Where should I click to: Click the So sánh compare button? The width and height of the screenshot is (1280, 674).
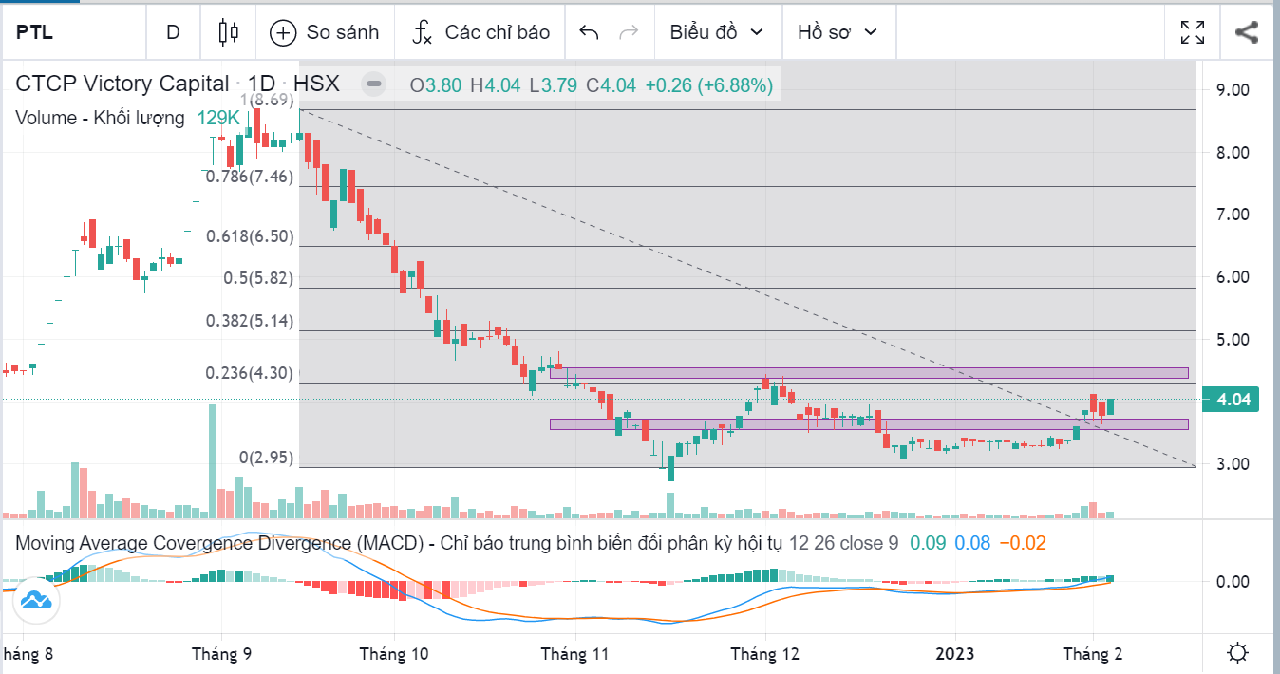tap(325, 31)
